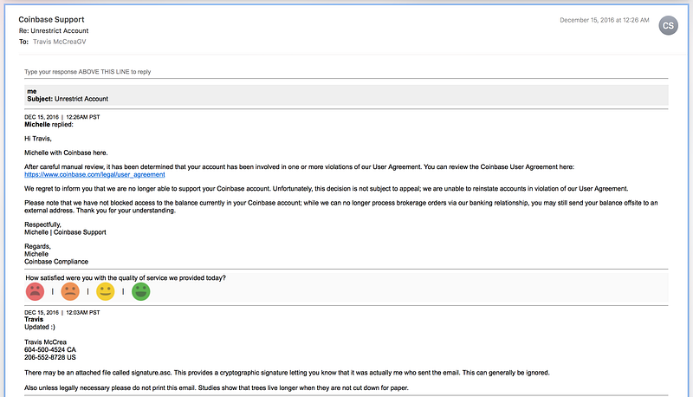This screenshot has width=693, height=397.
Task: Rate service with green very satisfied smiley
Action: 140,292
